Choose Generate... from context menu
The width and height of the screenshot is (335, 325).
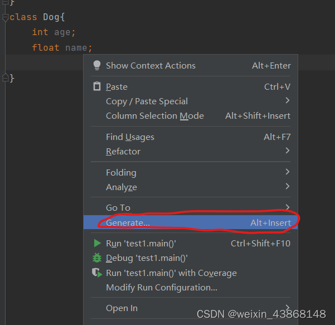[x=191, y=222]
